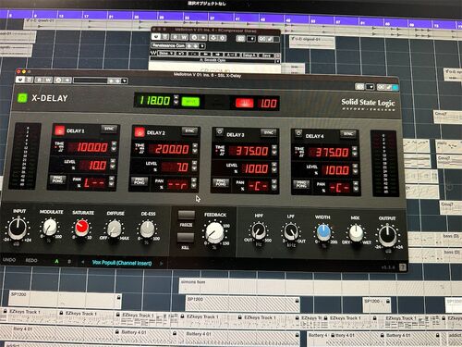Click REDO in X-Delay footer

coord(31,260)
